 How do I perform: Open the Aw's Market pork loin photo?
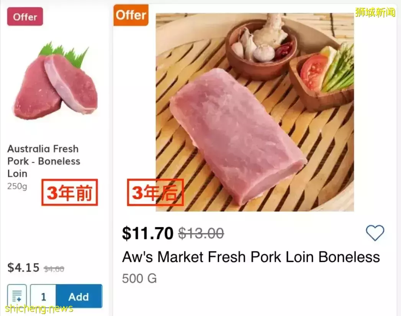(255, 112)
